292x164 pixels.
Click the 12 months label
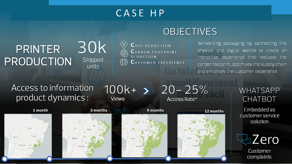tap(214, 111)
